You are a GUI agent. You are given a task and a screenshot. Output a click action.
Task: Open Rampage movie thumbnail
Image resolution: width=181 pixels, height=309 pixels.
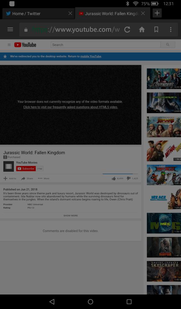(164, 247)
